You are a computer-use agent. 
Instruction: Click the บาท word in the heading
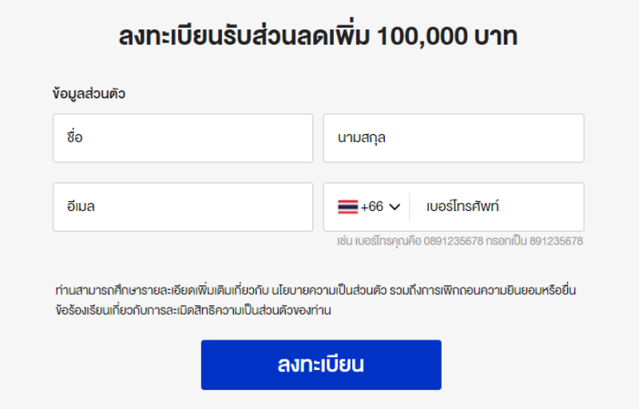[x=495, y=36]
